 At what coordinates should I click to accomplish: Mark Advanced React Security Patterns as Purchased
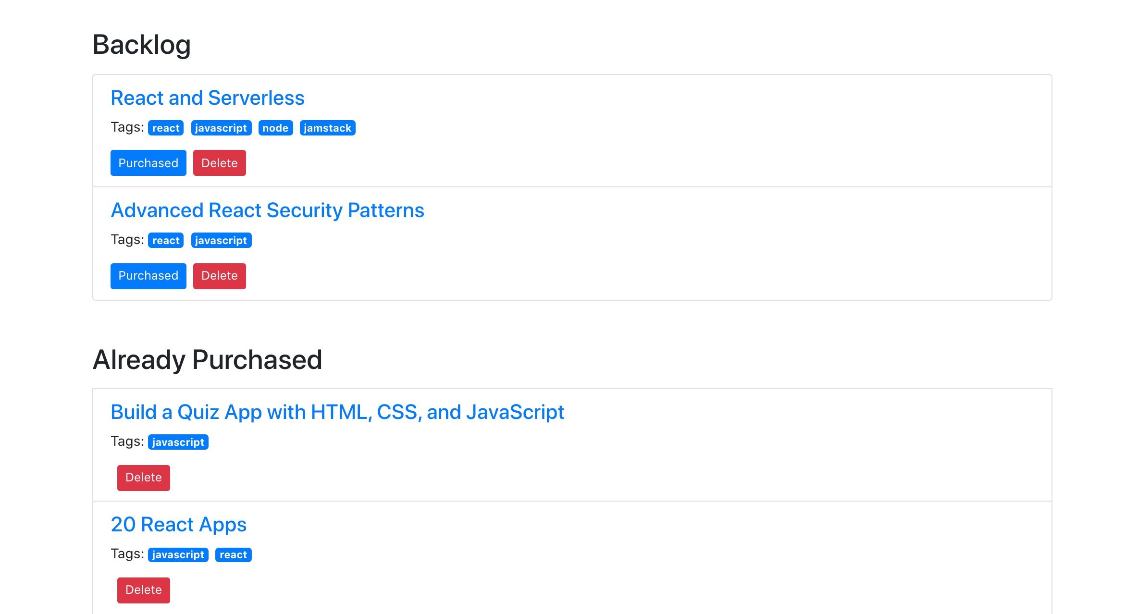pyautogui.click(x=148, y=276)
